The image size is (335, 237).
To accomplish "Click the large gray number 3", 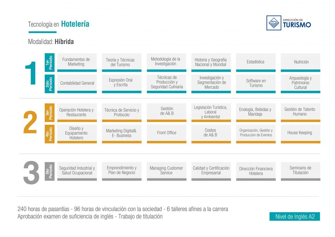I will (x=31, y=172).
